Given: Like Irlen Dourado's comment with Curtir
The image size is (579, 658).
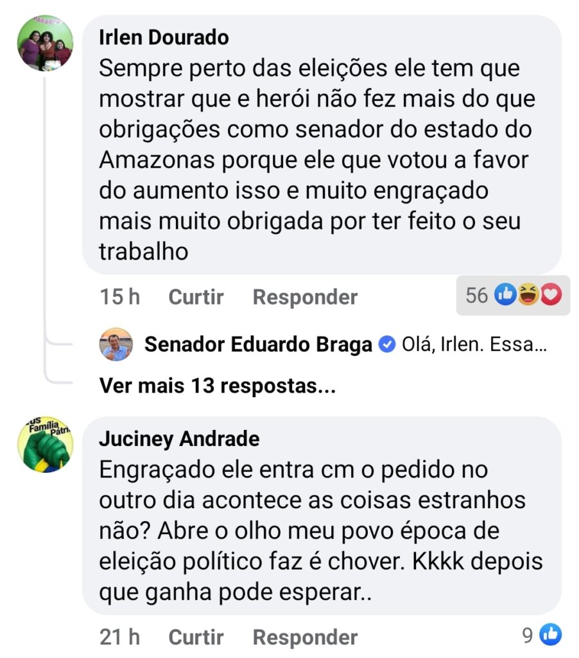Looking at the screenshot, I should 196,297.
